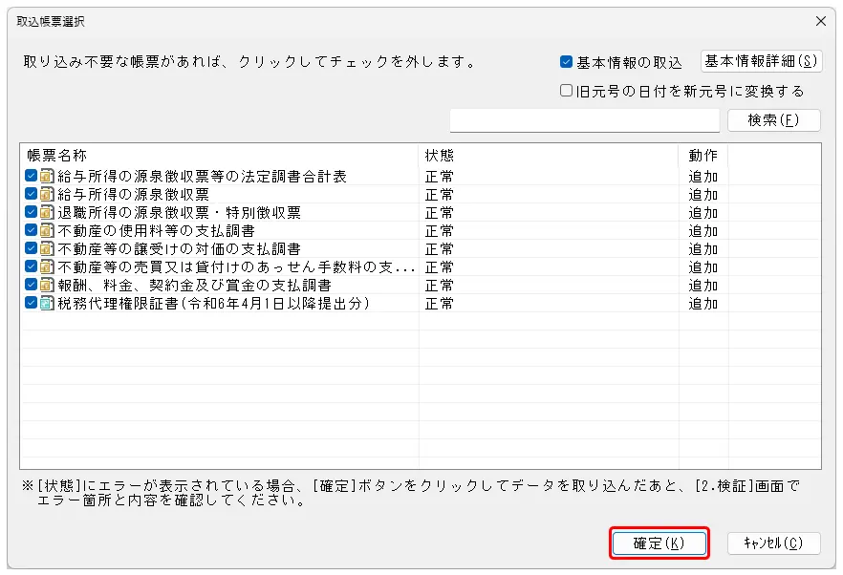Click the icon for 不動産等の売買又は貸付けのあっせん手数料 row
Image resolution: width=843 pixels, height=575 pixels.
[x=47, y=266]
